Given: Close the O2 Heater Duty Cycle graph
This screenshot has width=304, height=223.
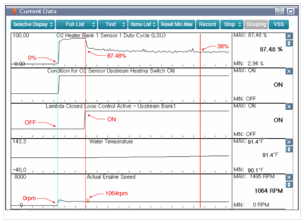Looking at the screenshot, I should tap(289, 36).
